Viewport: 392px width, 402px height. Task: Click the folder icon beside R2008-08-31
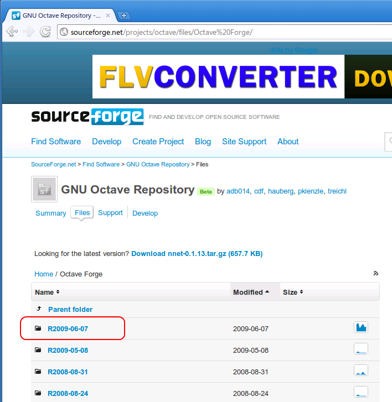(x=38, y=371)
